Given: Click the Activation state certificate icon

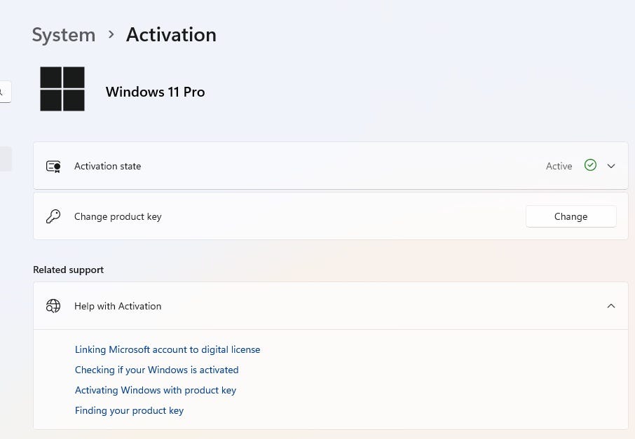Looking at the screenshot, I should [x=53, y=166].
